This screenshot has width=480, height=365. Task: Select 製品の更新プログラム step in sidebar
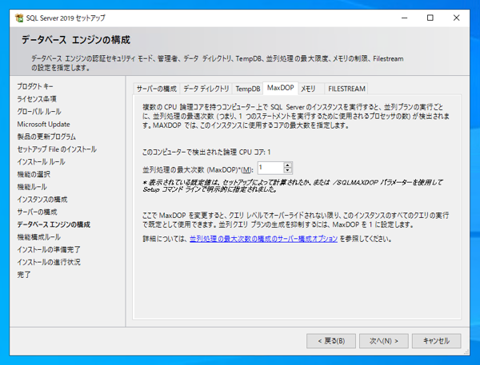(46, 137)
